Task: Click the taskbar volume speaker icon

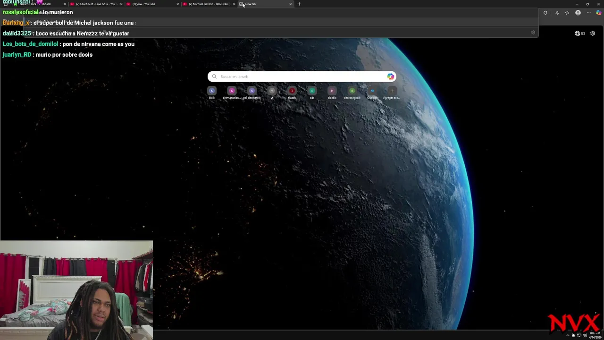Action: click(x=585, y=335)
